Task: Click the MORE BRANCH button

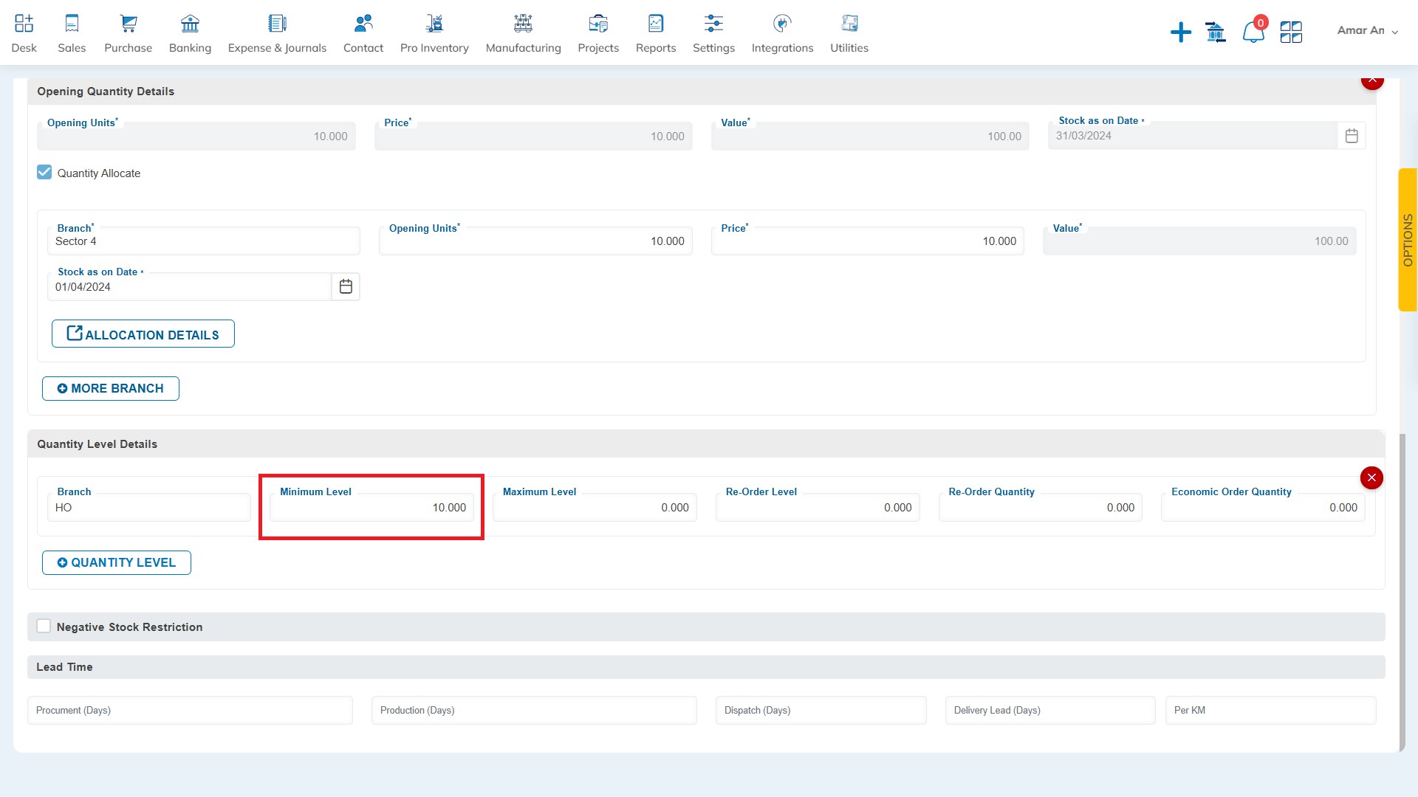Action: pos(110,388)
